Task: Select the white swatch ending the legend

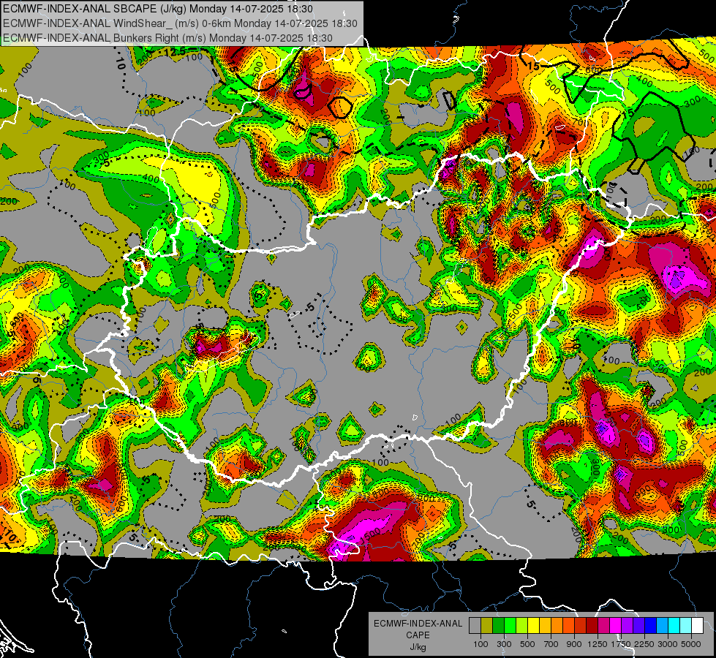Action: (697, 625)
